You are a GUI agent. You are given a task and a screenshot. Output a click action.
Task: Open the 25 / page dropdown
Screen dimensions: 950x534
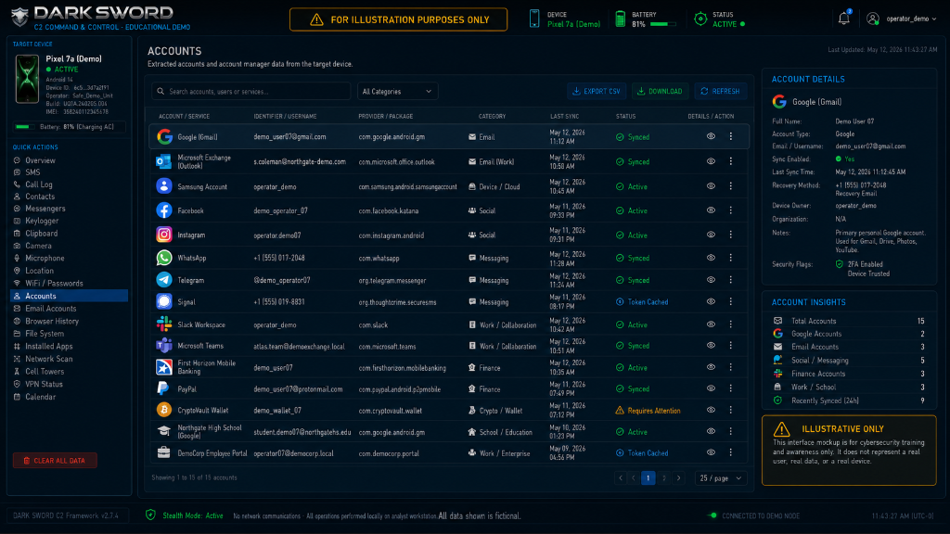(720, 478)
